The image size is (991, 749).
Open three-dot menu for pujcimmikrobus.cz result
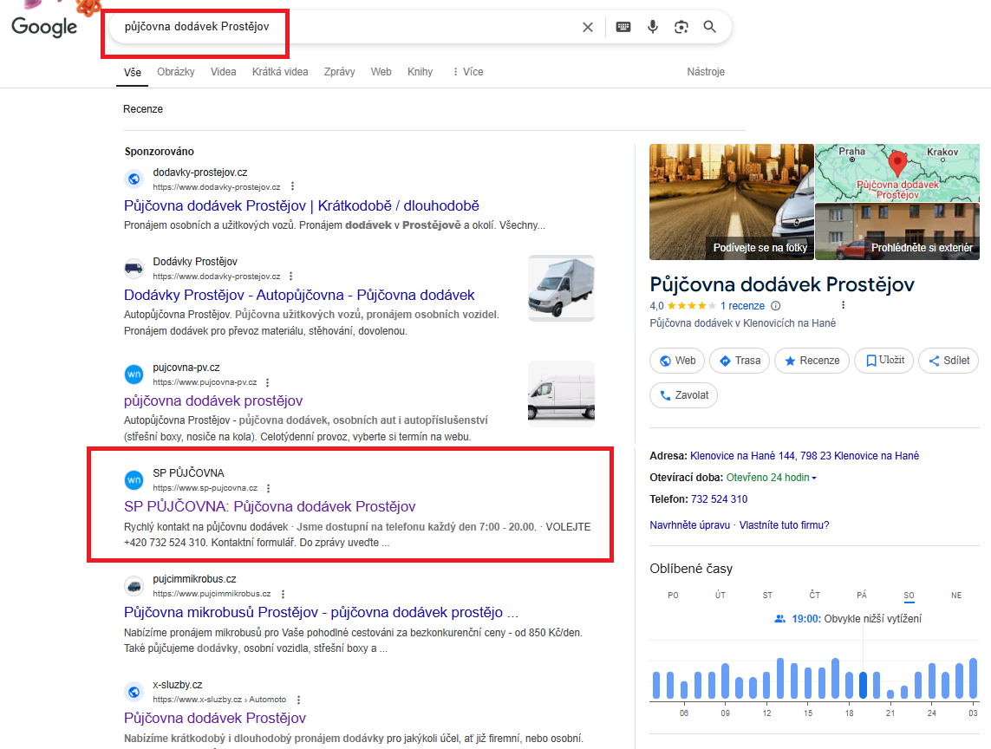[284, 594]
